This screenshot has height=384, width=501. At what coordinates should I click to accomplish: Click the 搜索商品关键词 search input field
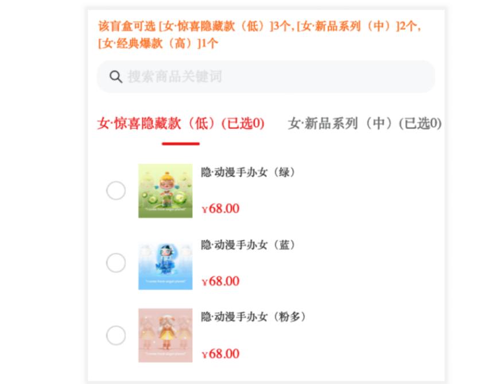pyautogui.click(x=264, y=76)
